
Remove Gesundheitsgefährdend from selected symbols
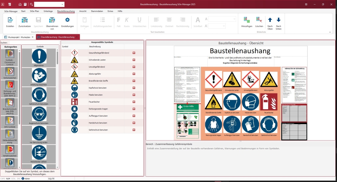click(x=134, y=53)
